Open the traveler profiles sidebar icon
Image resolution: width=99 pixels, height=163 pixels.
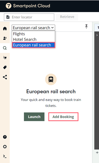click(5, 38)
